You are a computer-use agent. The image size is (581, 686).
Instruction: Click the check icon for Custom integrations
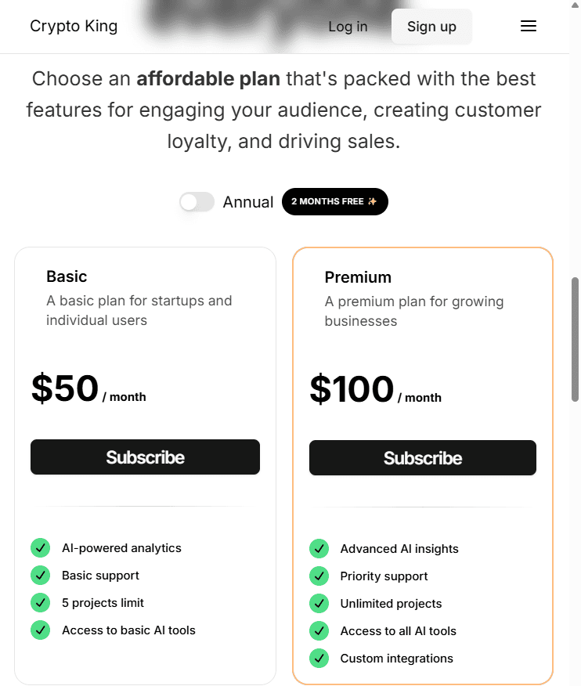coord(319,659)
